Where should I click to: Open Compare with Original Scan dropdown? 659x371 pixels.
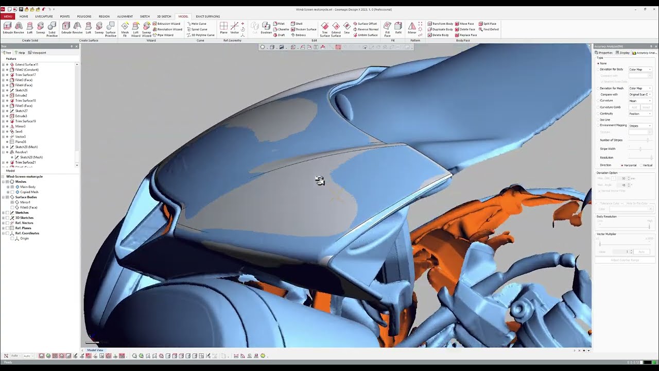click(640, 94)
